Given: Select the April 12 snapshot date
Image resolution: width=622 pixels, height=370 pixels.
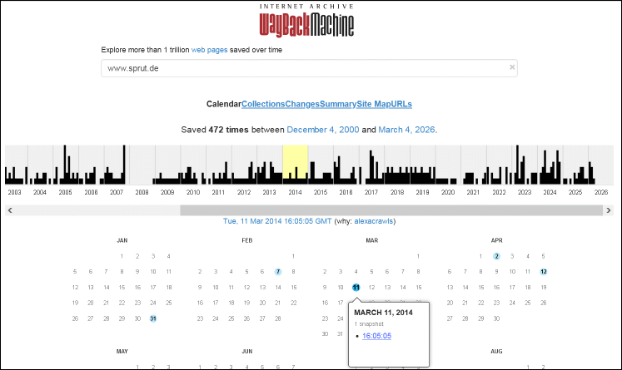Looking at the screenshot, I should click(543, 272).
